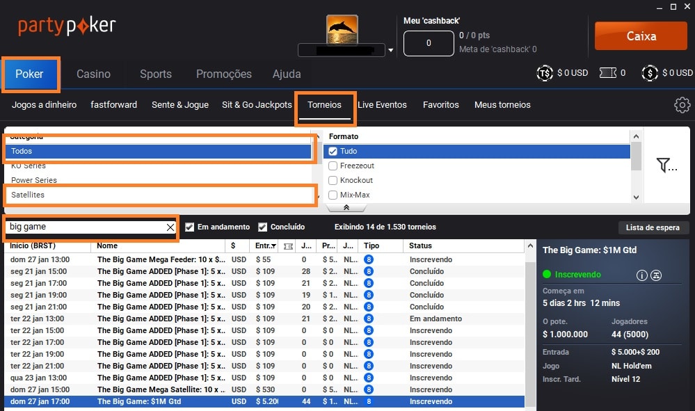
Task: Click the cashback points box
Action: click(x=429, y=43)
